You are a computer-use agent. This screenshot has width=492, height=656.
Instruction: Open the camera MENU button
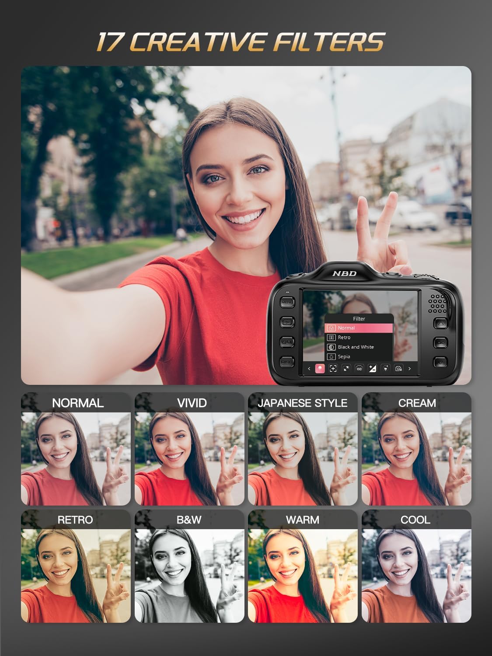coord(287,302)
